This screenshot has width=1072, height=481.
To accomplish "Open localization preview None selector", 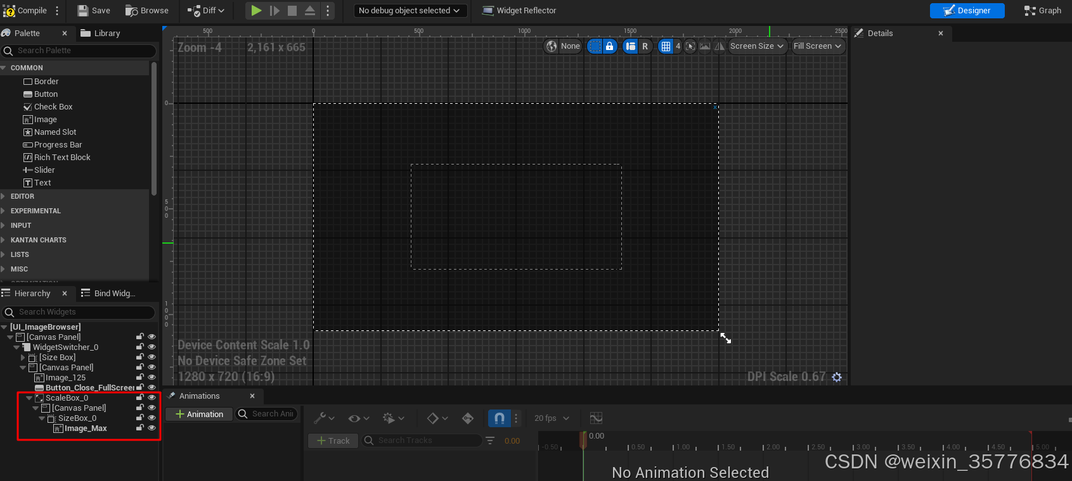I will [x=563, y=46].
